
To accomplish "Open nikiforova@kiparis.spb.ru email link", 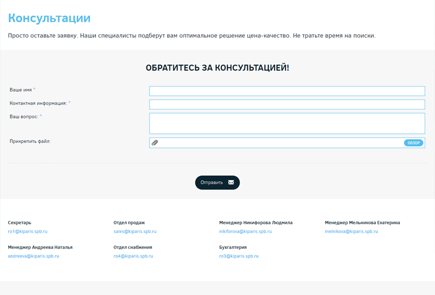I will point(245,231).
